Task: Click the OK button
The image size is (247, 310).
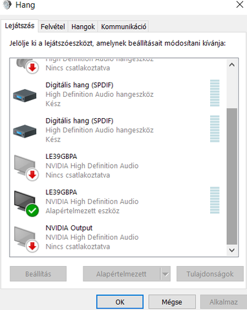Action: [120, 302]
